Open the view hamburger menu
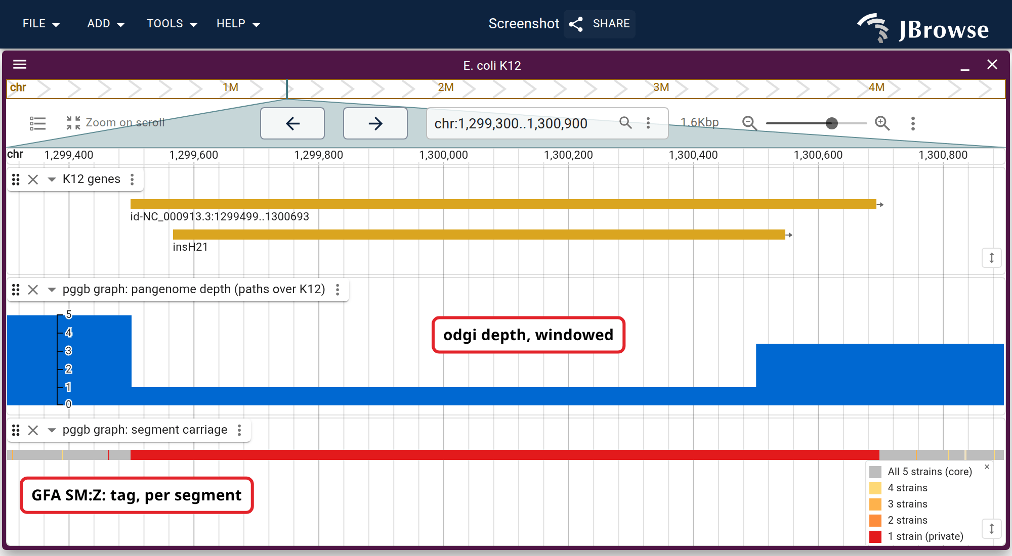This screenshot has height=556, width=1012. (x=20, y=65)
